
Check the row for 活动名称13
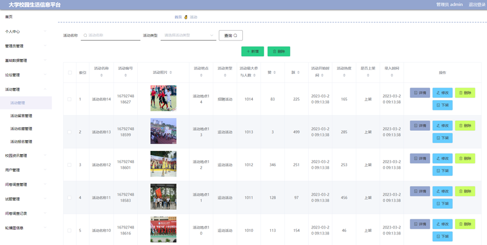pyautogui.click(x=70, y=132)
